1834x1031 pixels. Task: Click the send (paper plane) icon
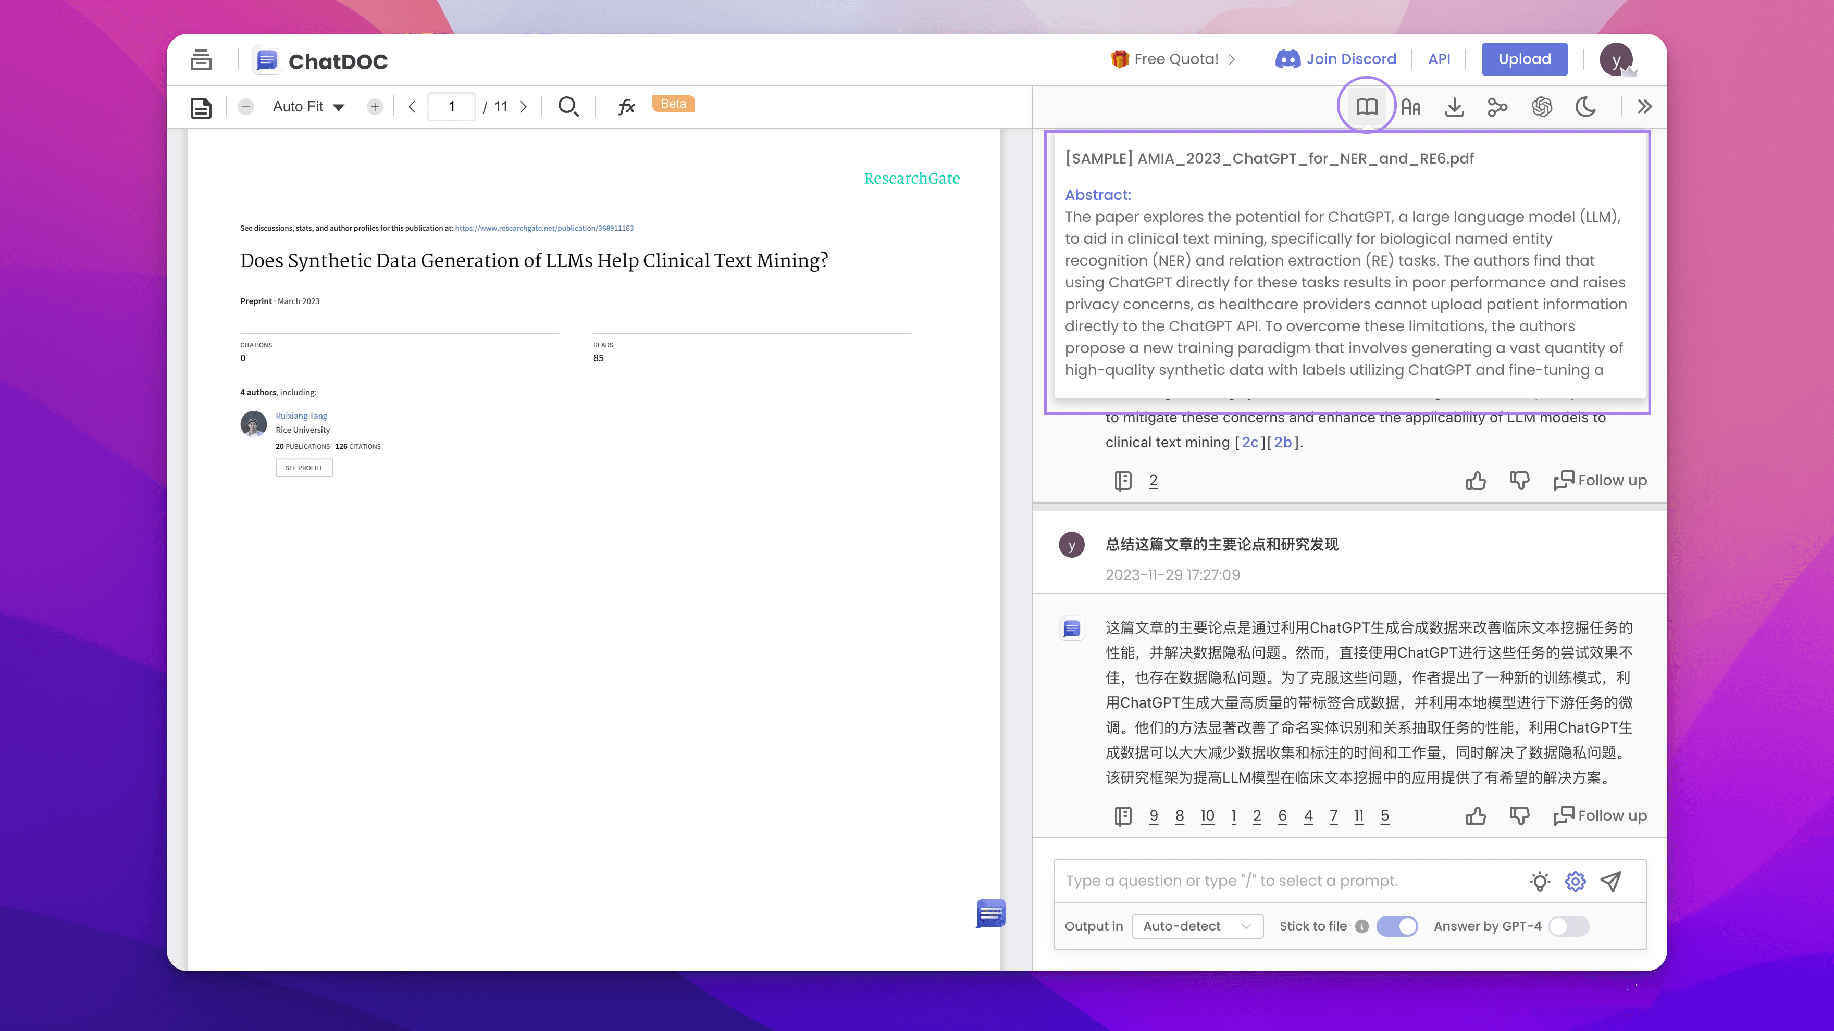pyautogui.click(x=1610, y=881)
